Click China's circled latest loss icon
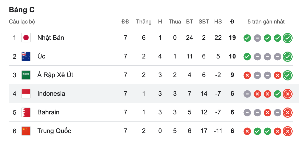The height and width of the screenshot is (143, 299). (x=288, y=131)
